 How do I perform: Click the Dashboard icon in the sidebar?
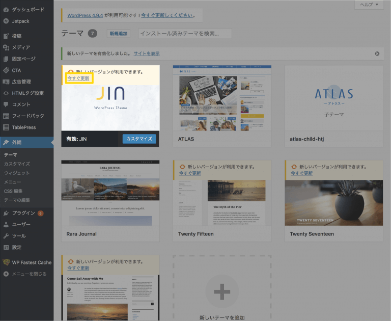(6, 10)
